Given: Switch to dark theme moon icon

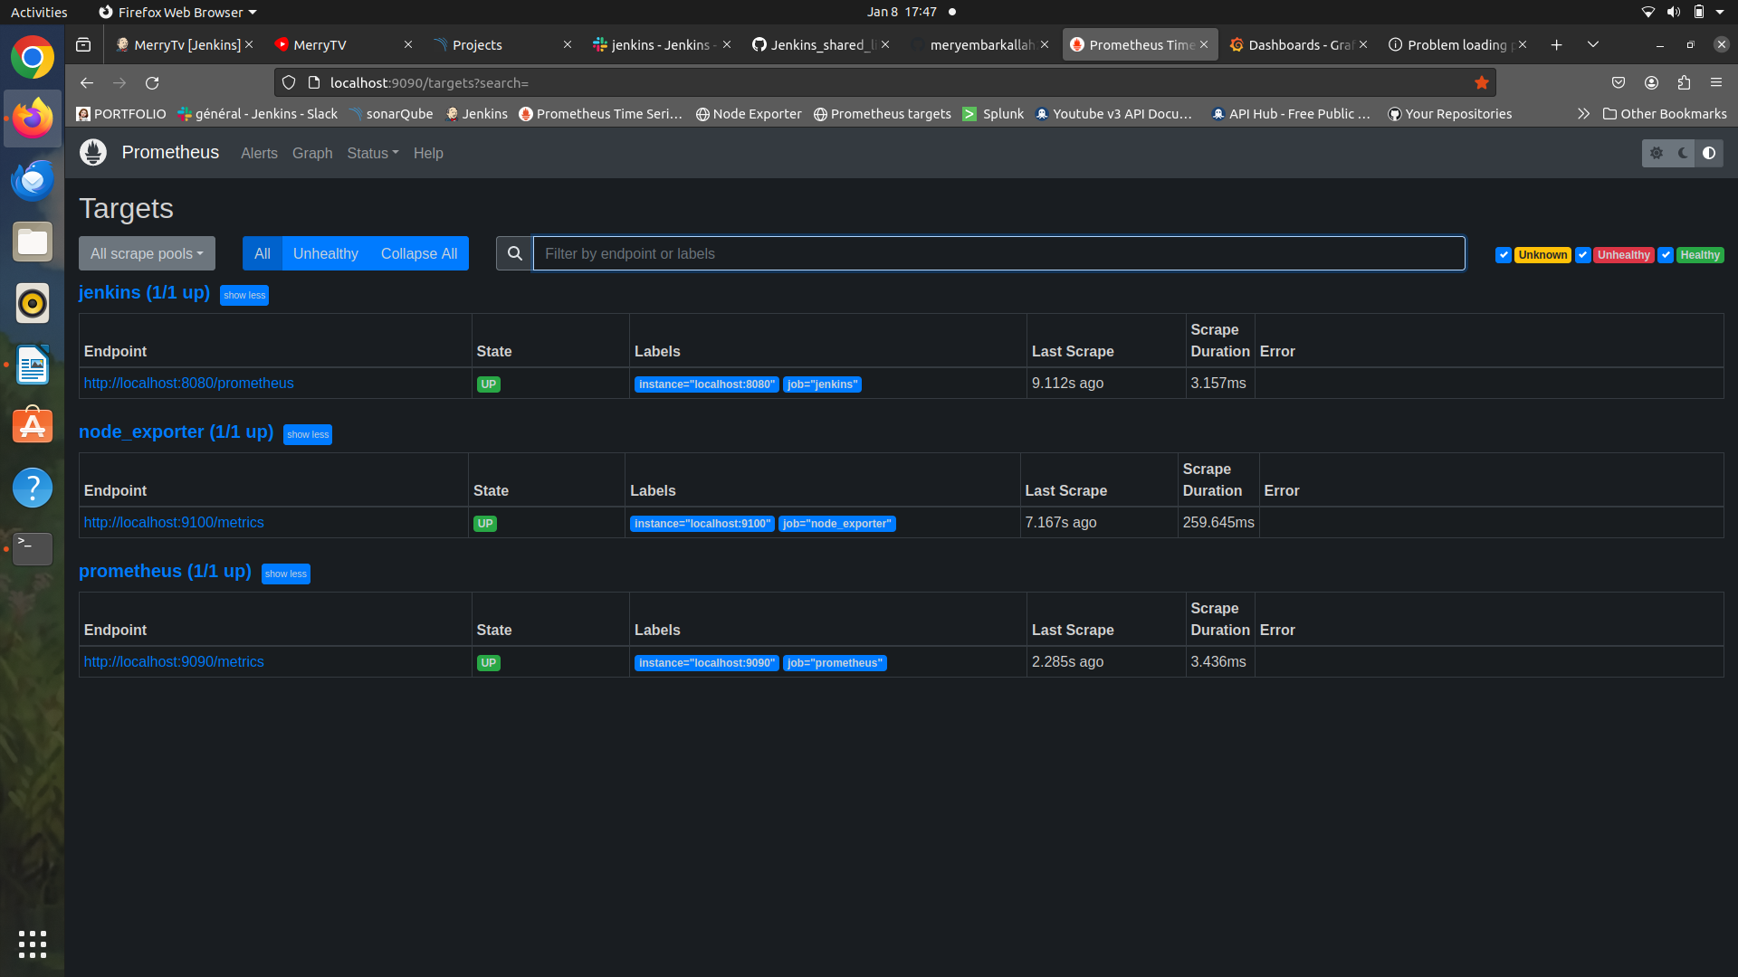Looking at the screenshot, I should 1683,153.
